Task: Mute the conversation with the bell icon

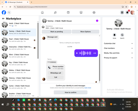Action: [x=115, y=35]
